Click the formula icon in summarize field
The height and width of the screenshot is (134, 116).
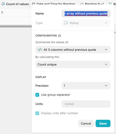[x=40, y=50]
